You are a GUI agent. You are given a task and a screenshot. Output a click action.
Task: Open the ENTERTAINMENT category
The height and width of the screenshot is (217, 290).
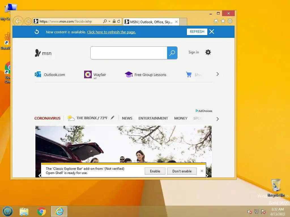pyautogui.click(x=153, y=118)
